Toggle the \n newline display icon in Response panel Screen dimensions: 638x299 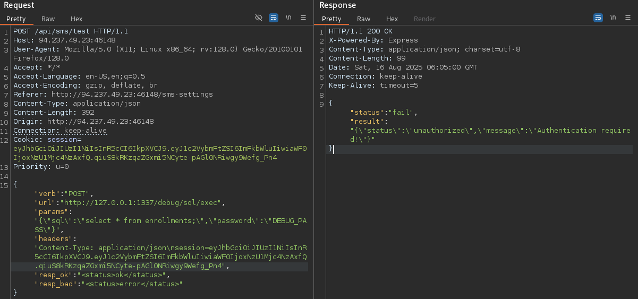point(613,18)
